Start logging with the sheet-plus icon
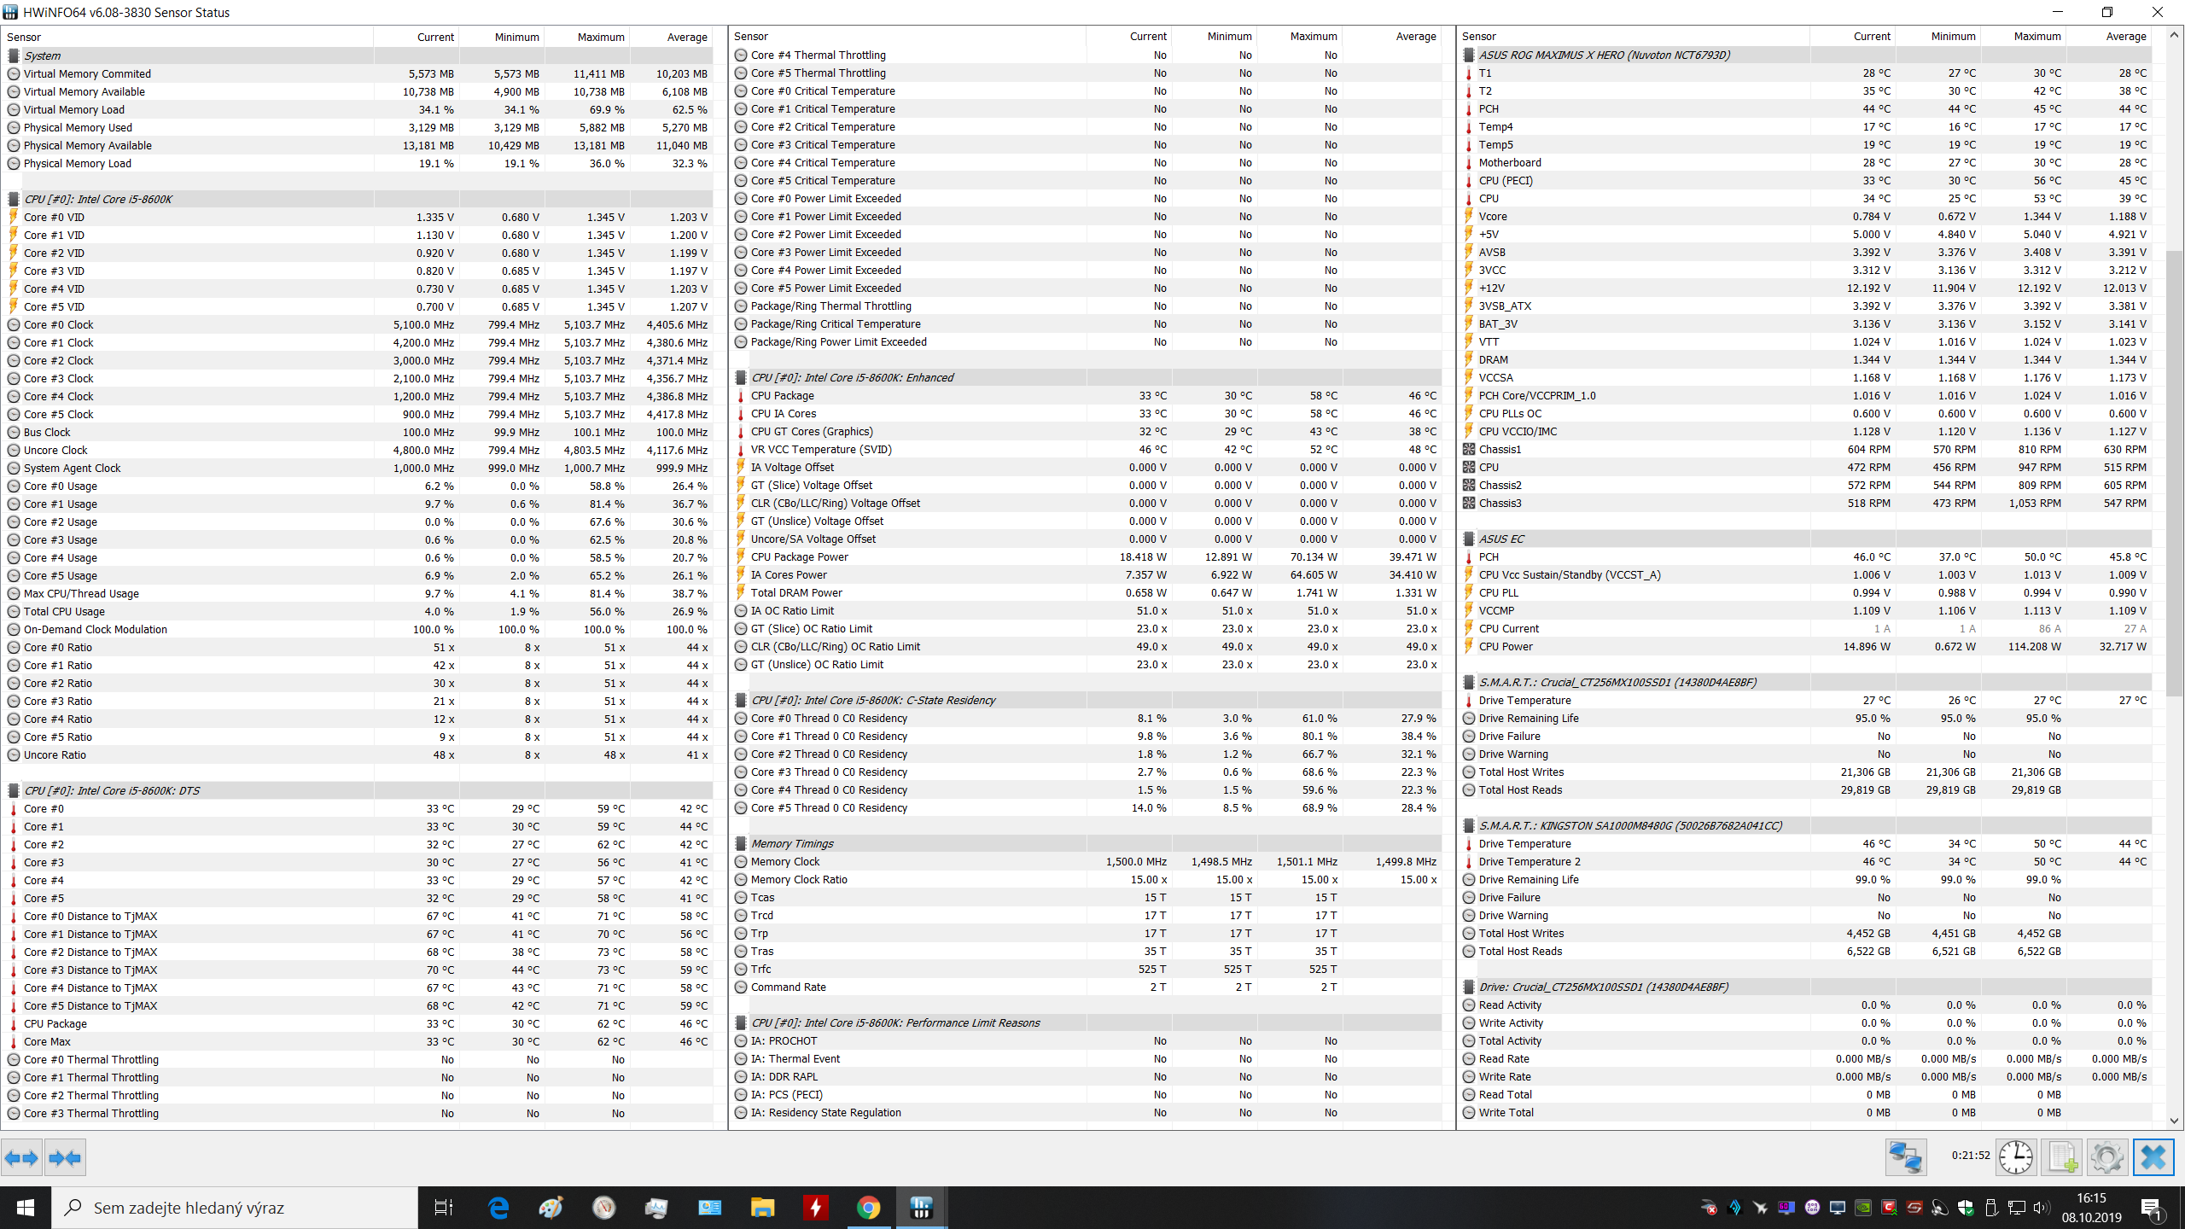The image size is (2185, 1229). 2062,1157
